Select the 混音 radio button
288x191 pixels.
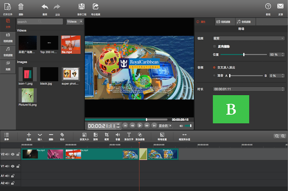(214, 75)
